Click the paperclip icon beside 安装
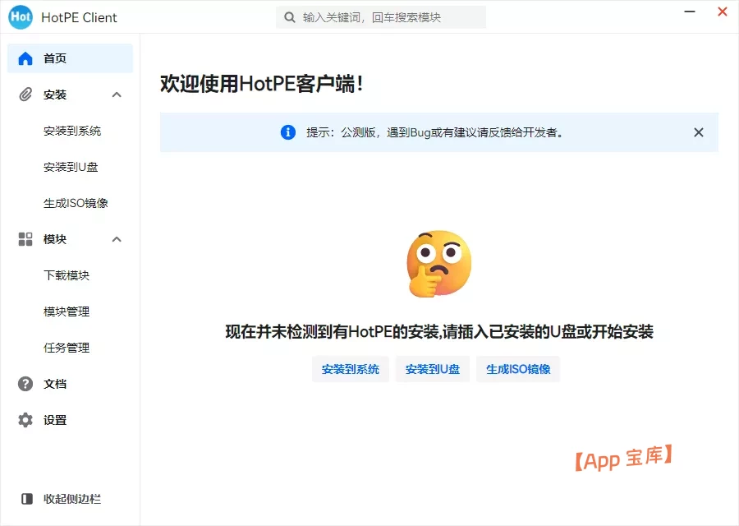Viewport: 739px width, 526px height. coord(25,94)
